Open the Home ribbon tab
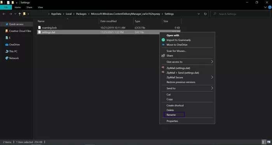Screen dimensions: 272x145 click(x=18, y=7)
